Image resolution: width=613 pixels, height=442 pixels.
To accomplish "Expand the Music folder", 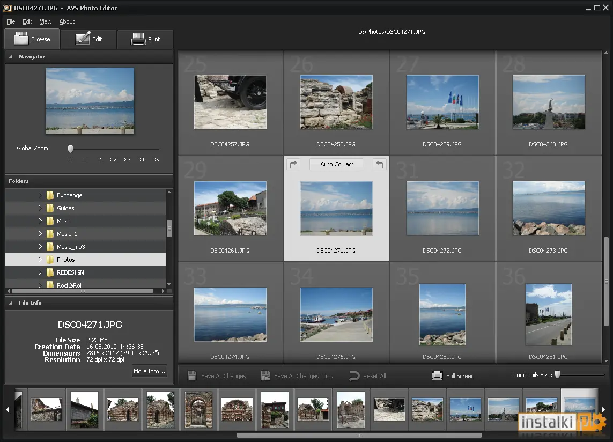I will pyautogui.click(x=40, y=220).
